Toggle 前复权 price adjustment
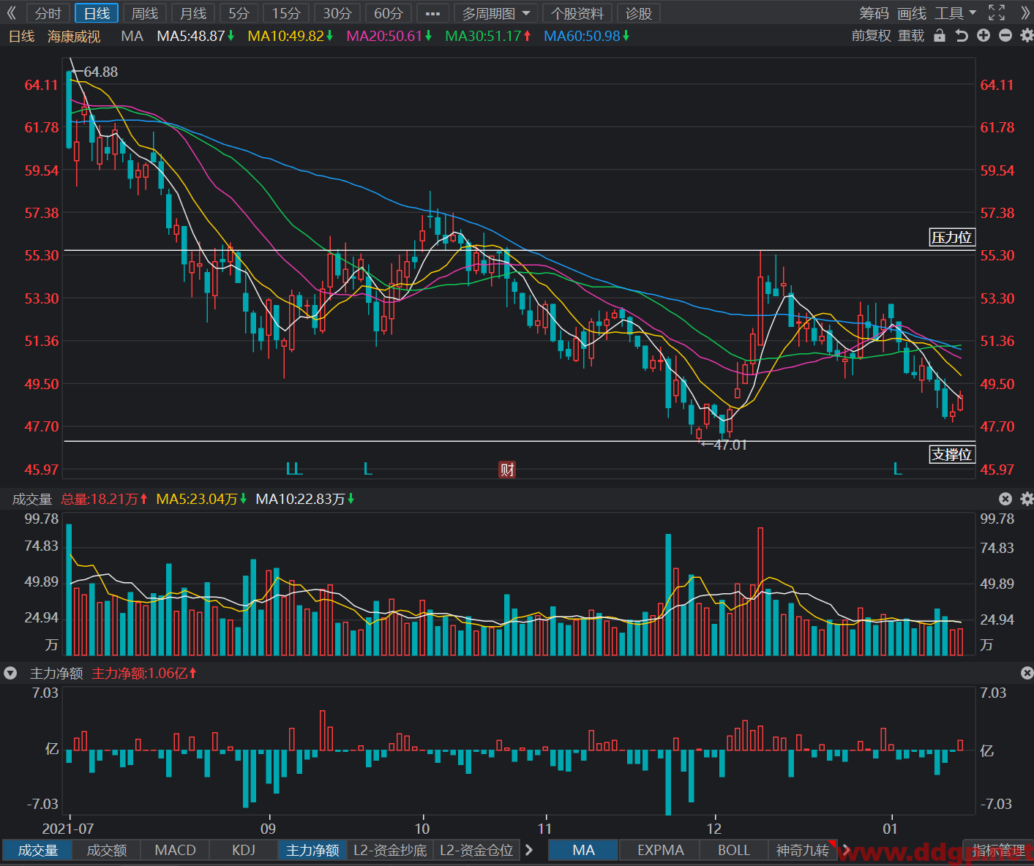This screenshot has height=866, width=1034. 872,36
